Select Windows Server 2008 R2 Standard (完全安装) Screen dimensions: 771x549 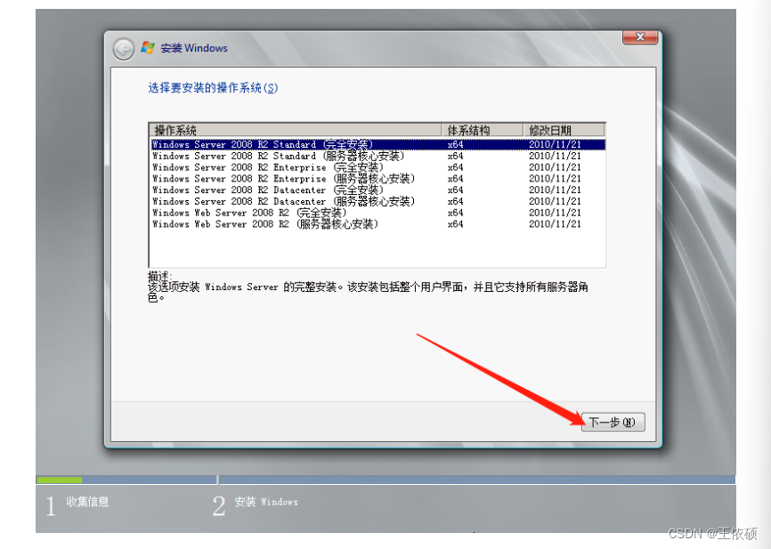click(x=377, y=144)
